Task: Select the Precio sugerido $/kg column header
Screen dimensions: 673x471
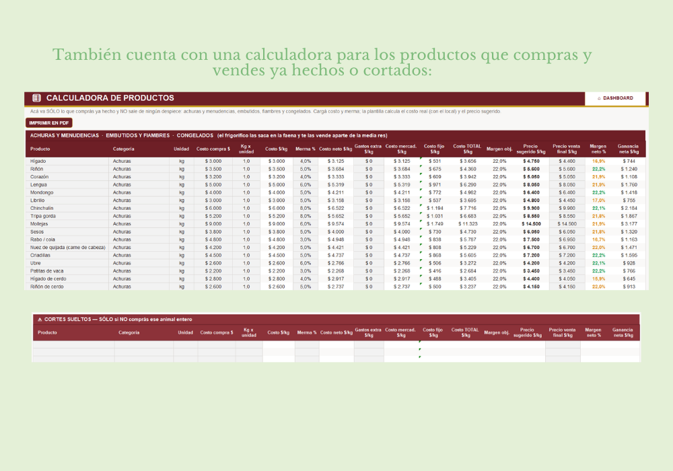Action: tap(531, 149)
